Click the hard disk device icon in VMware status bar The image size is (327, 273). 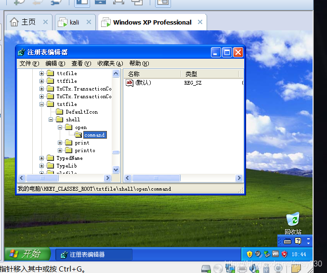pyautogui.click(x=206, y=269)
